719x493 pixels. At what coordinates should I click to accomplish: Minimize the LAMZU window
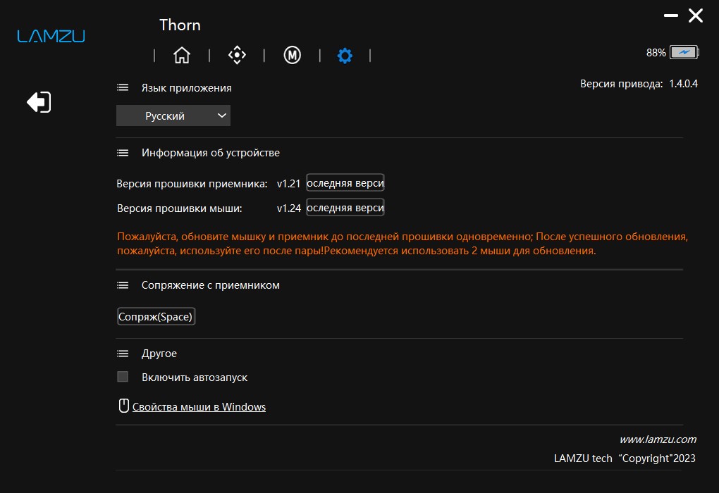coord(671,15)
